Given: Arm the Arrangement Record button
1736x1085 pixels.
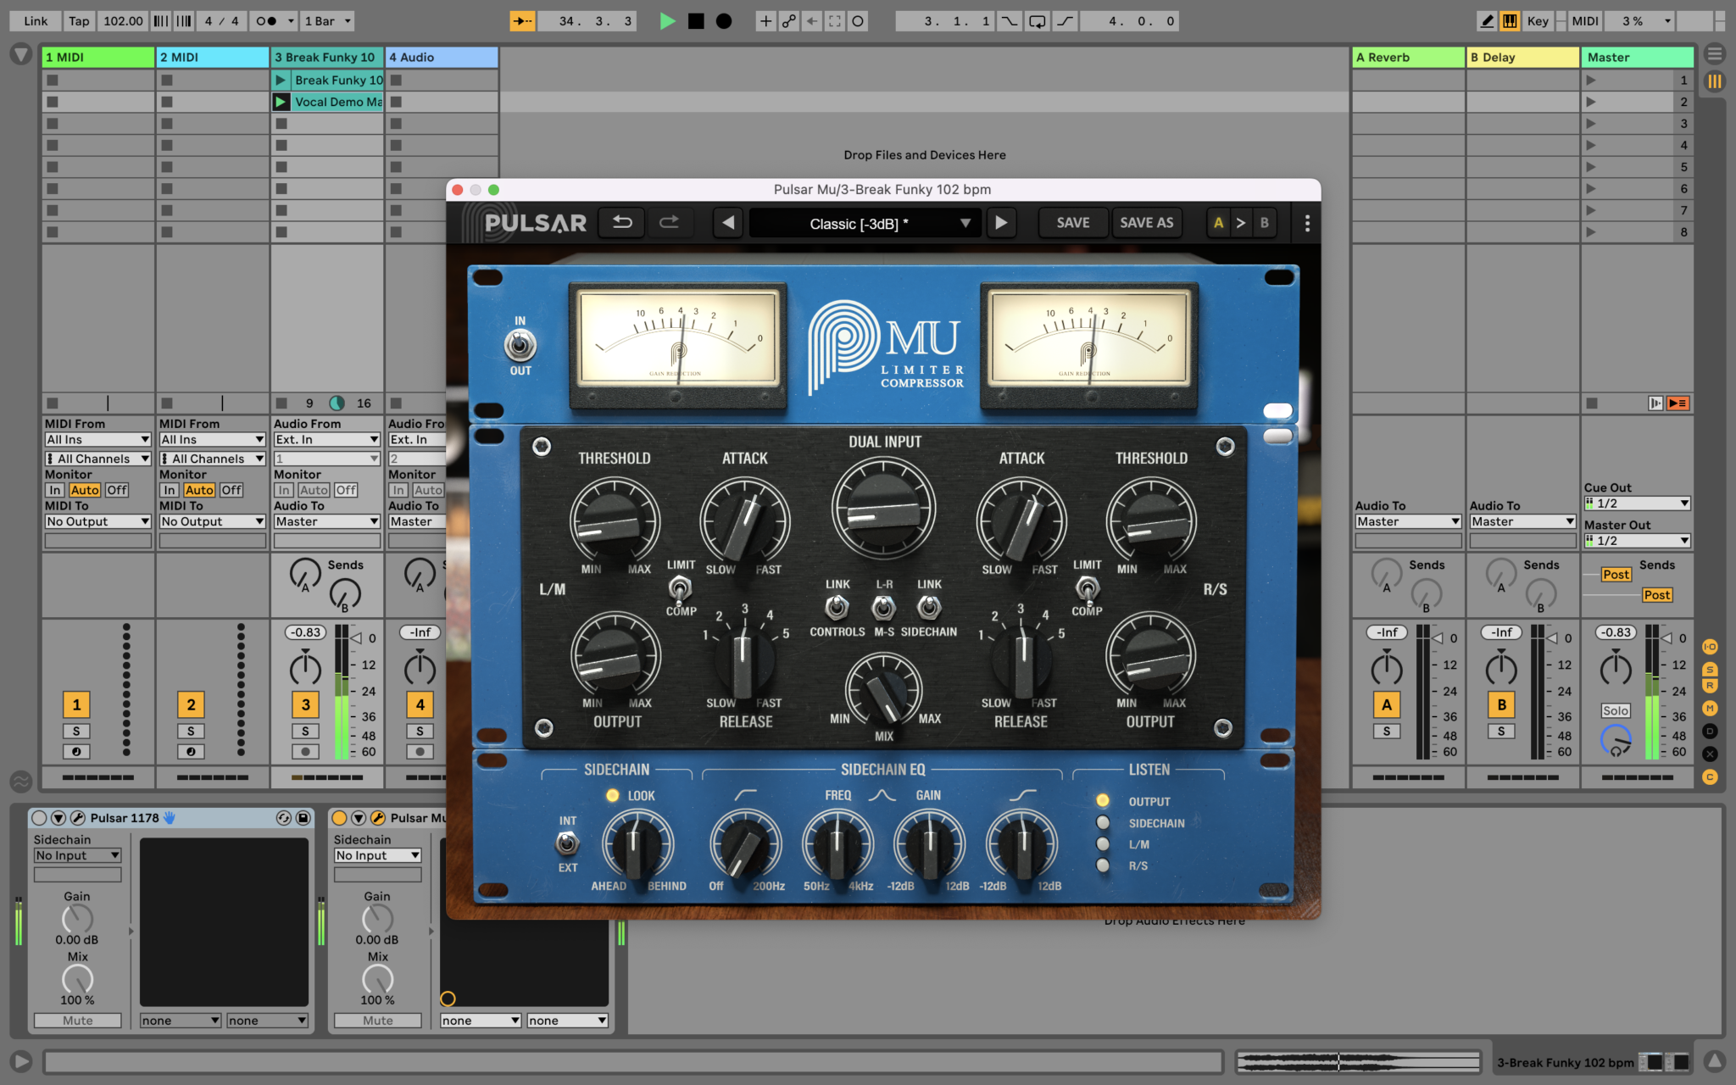Looking at the screenshot, I should click(724, 21).
